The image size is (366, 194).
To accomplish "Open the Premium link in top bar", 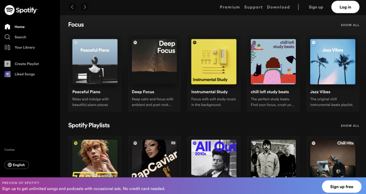I will tap(230, 7).
